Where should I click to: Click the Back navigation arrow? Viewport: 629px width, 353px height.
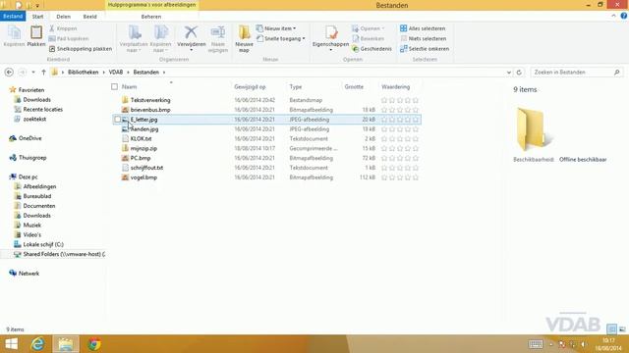click(x=9, y=72)
